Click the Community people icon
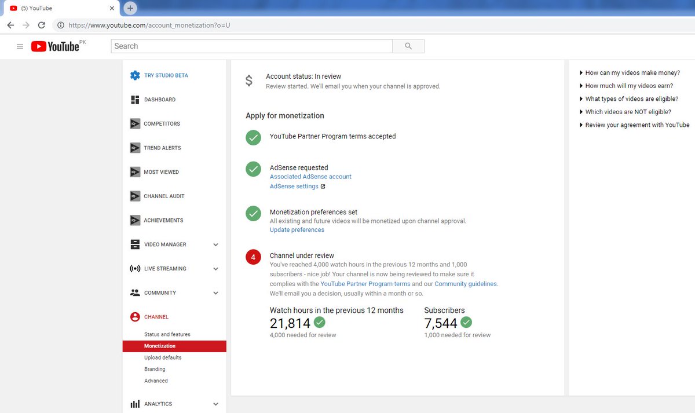This screenshot has width=695, height=413. click(x=135, y=293)
